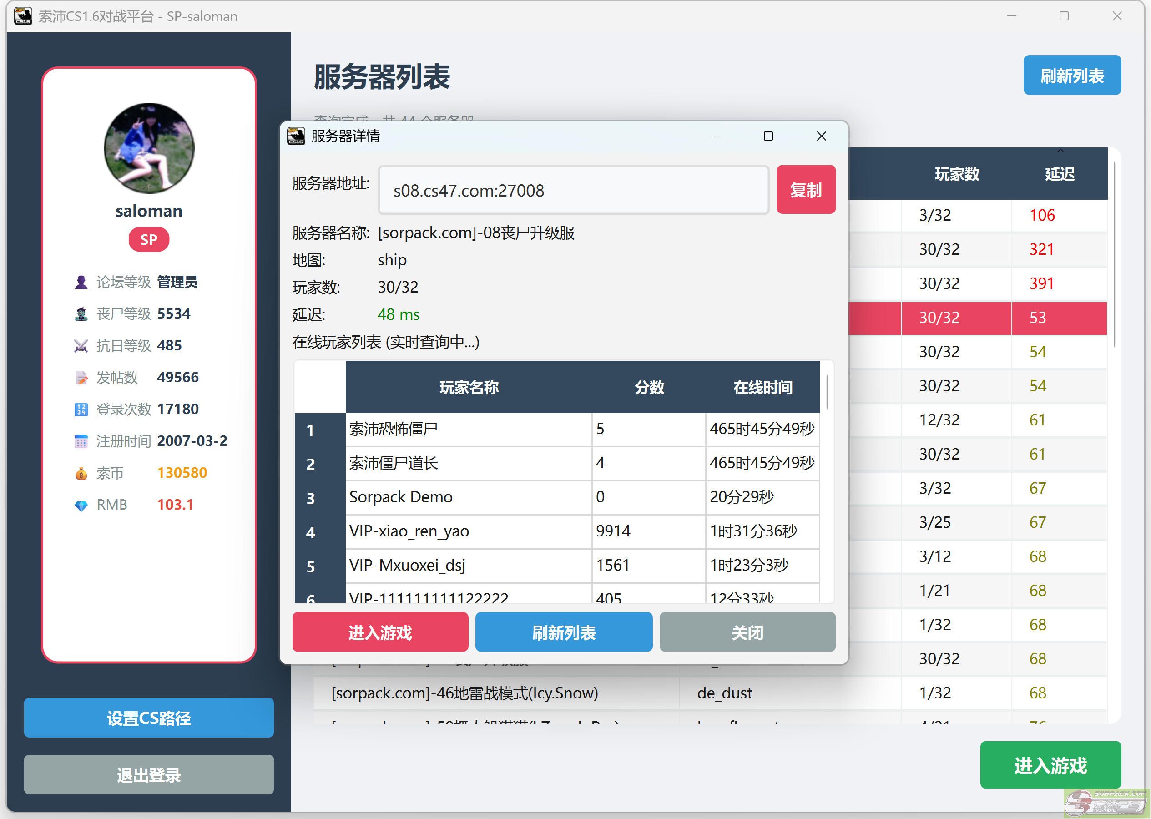The width and height of the screenshot is (1151, 819).
Task: Click the money bag coin icon
Action: (81, 473)
